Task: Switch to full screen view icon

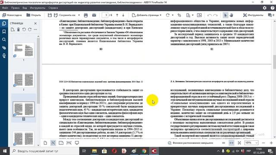Action: point(77,143)
